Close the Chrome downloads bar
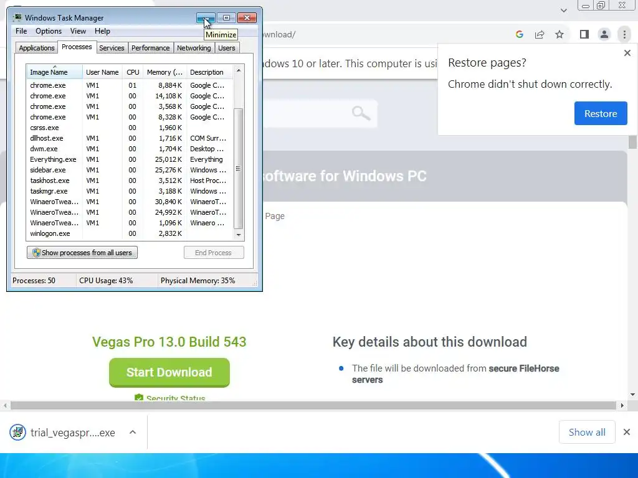This screenshot has height=478, width=638. 627,432
